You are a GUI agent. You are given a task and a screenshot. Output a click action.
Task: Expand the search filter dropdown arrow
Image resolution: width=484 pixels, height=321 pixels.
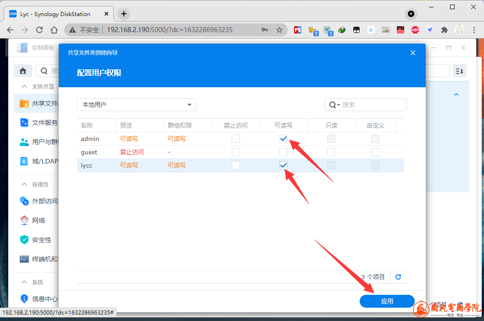[339, 105]
